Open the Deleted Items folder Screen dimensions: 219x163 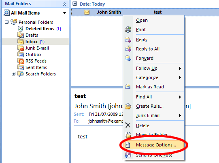click(x=40, y=29)
